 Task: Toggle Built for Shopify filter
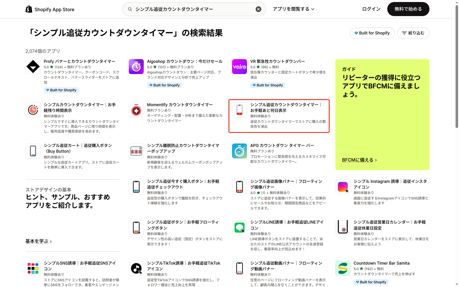click(372, 33)
